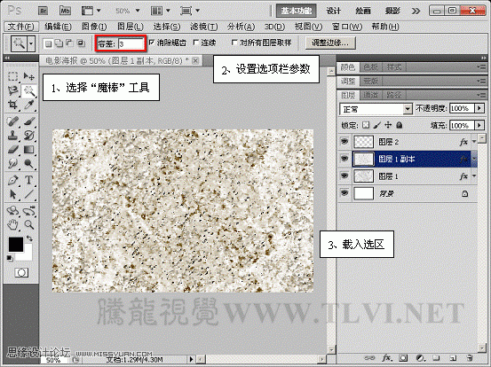Open the 选择(S) menu
The width and height of the screenshot is (491, 367).
[x=167, y=27]
